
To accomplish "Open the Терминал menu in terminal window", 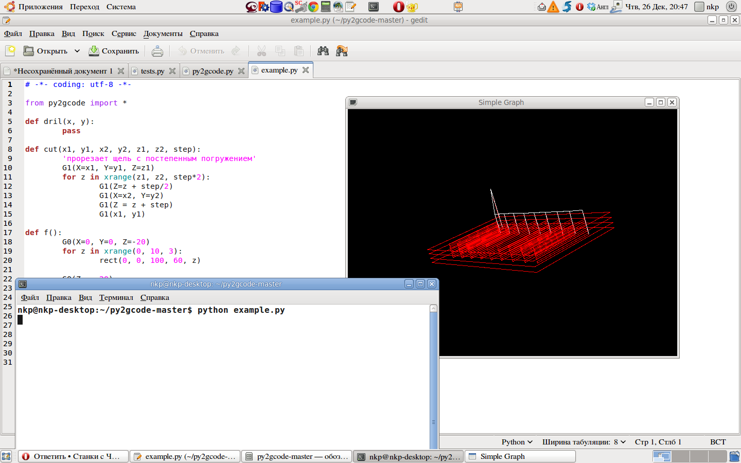I will click(x=116, y=297).
